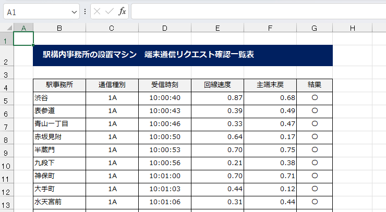Viewport: 386px width, 212px height.
Task: Select column A header
Action: click(x=23, y=28)
